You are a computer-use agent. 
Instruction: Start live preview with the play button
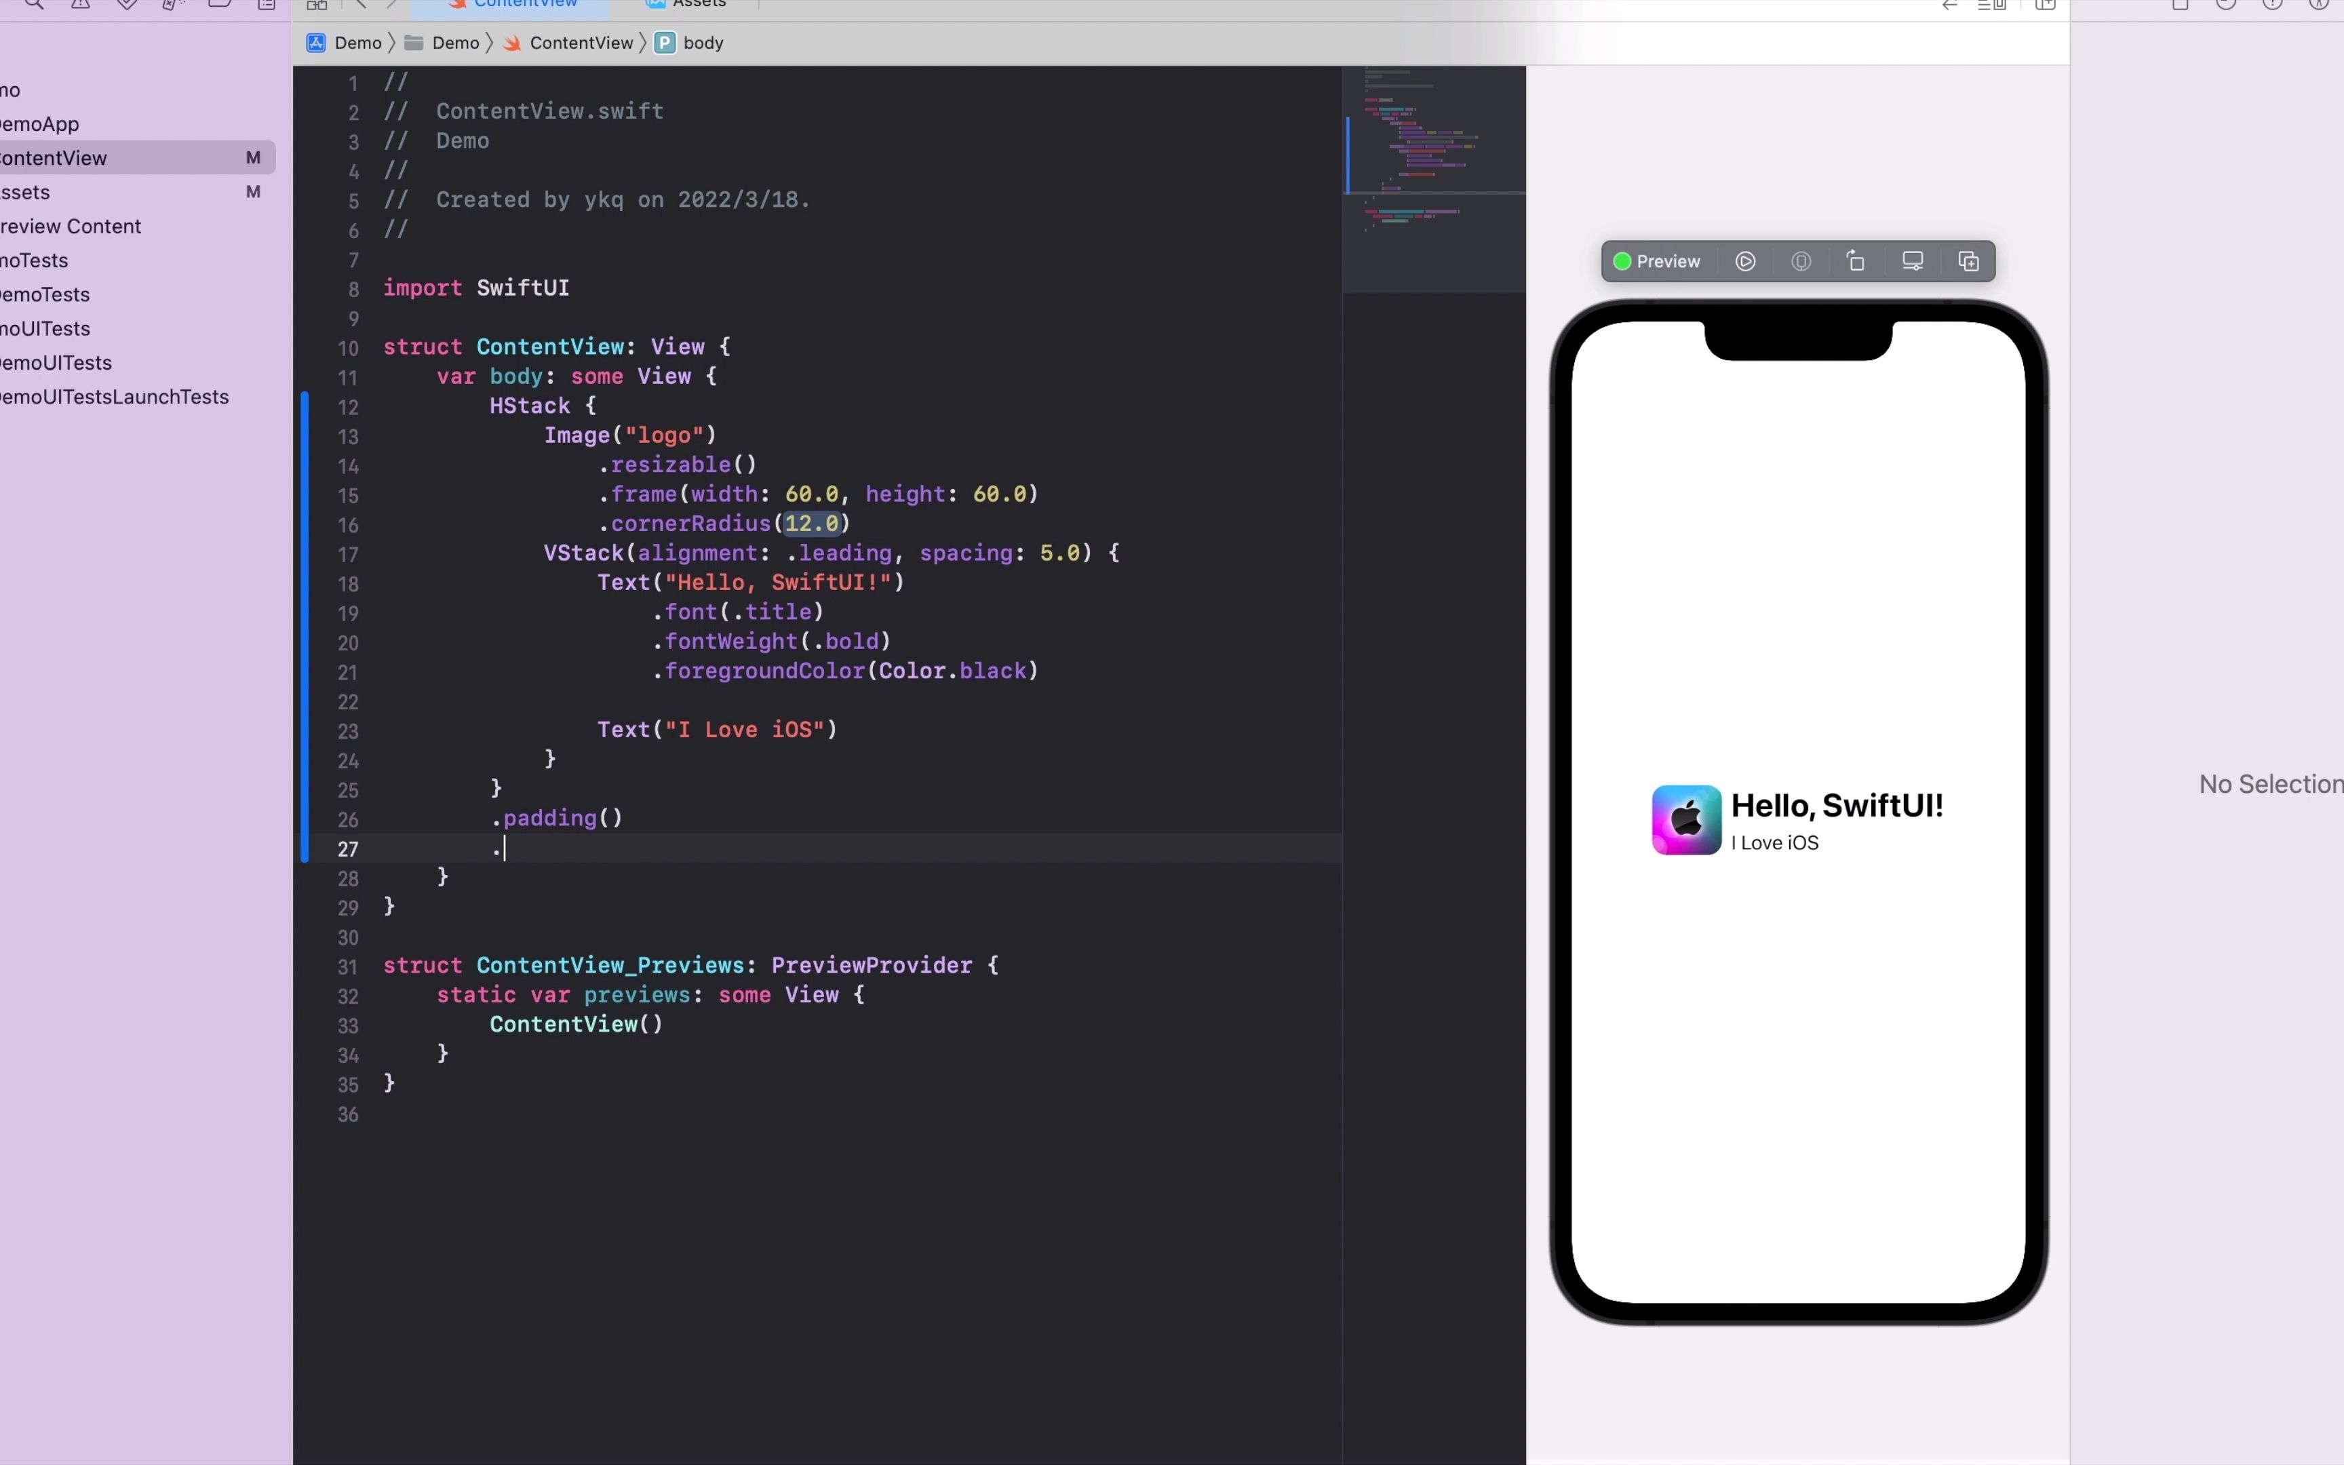pos(1745,262)
